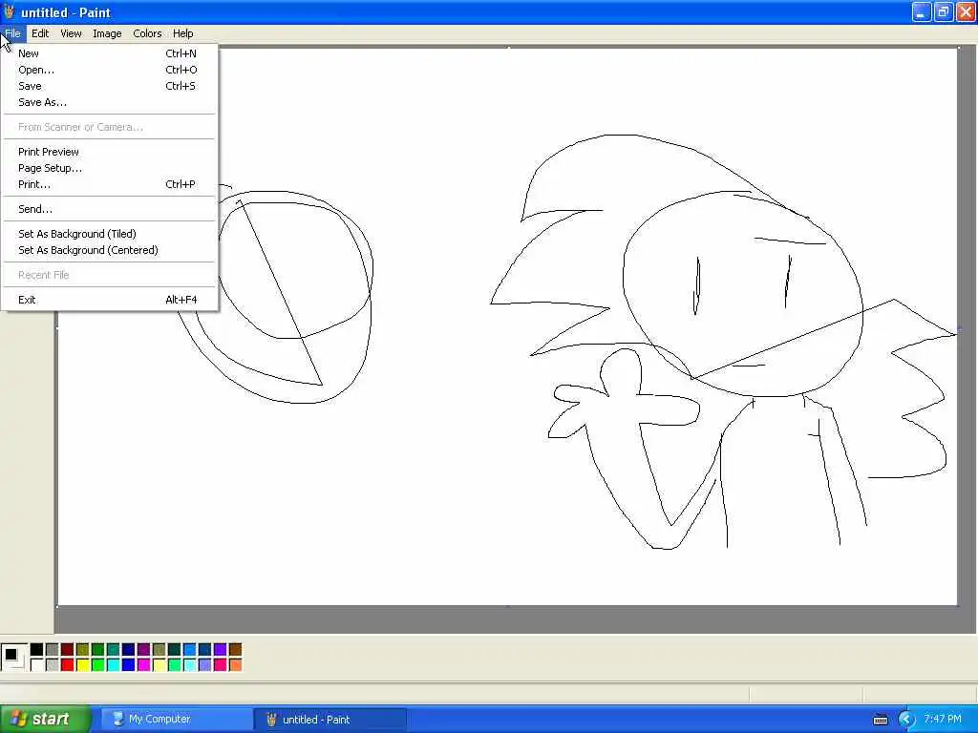Pick the periwinkle color swatch
Viewport: 978px width, 733px height.
click(x=204, y=665)
